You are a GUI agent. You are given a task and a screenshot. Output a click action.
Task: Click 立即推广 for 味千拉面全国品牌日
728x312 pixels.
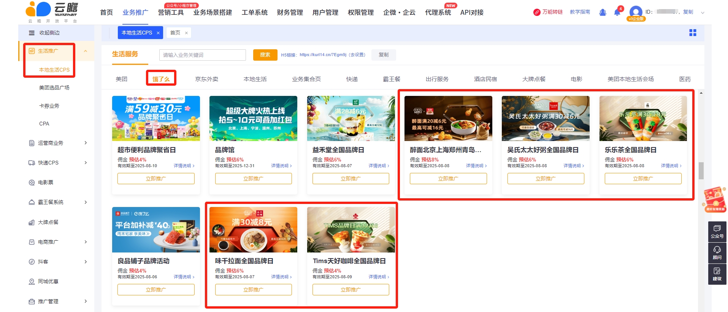pos(254,290)
